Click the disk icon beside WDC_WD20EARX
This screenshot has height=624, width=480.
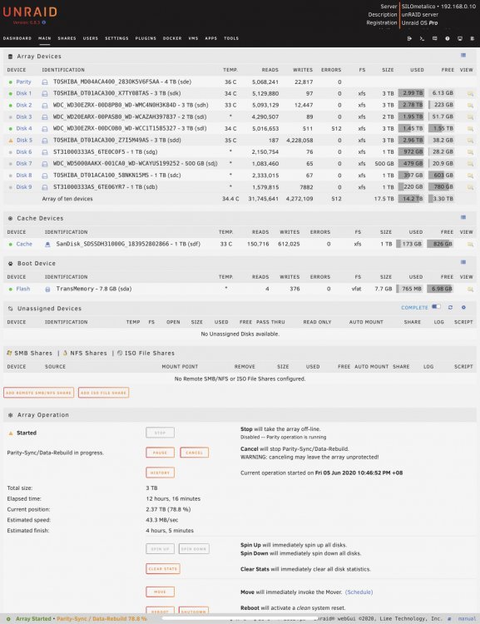(x=45, y=117)
